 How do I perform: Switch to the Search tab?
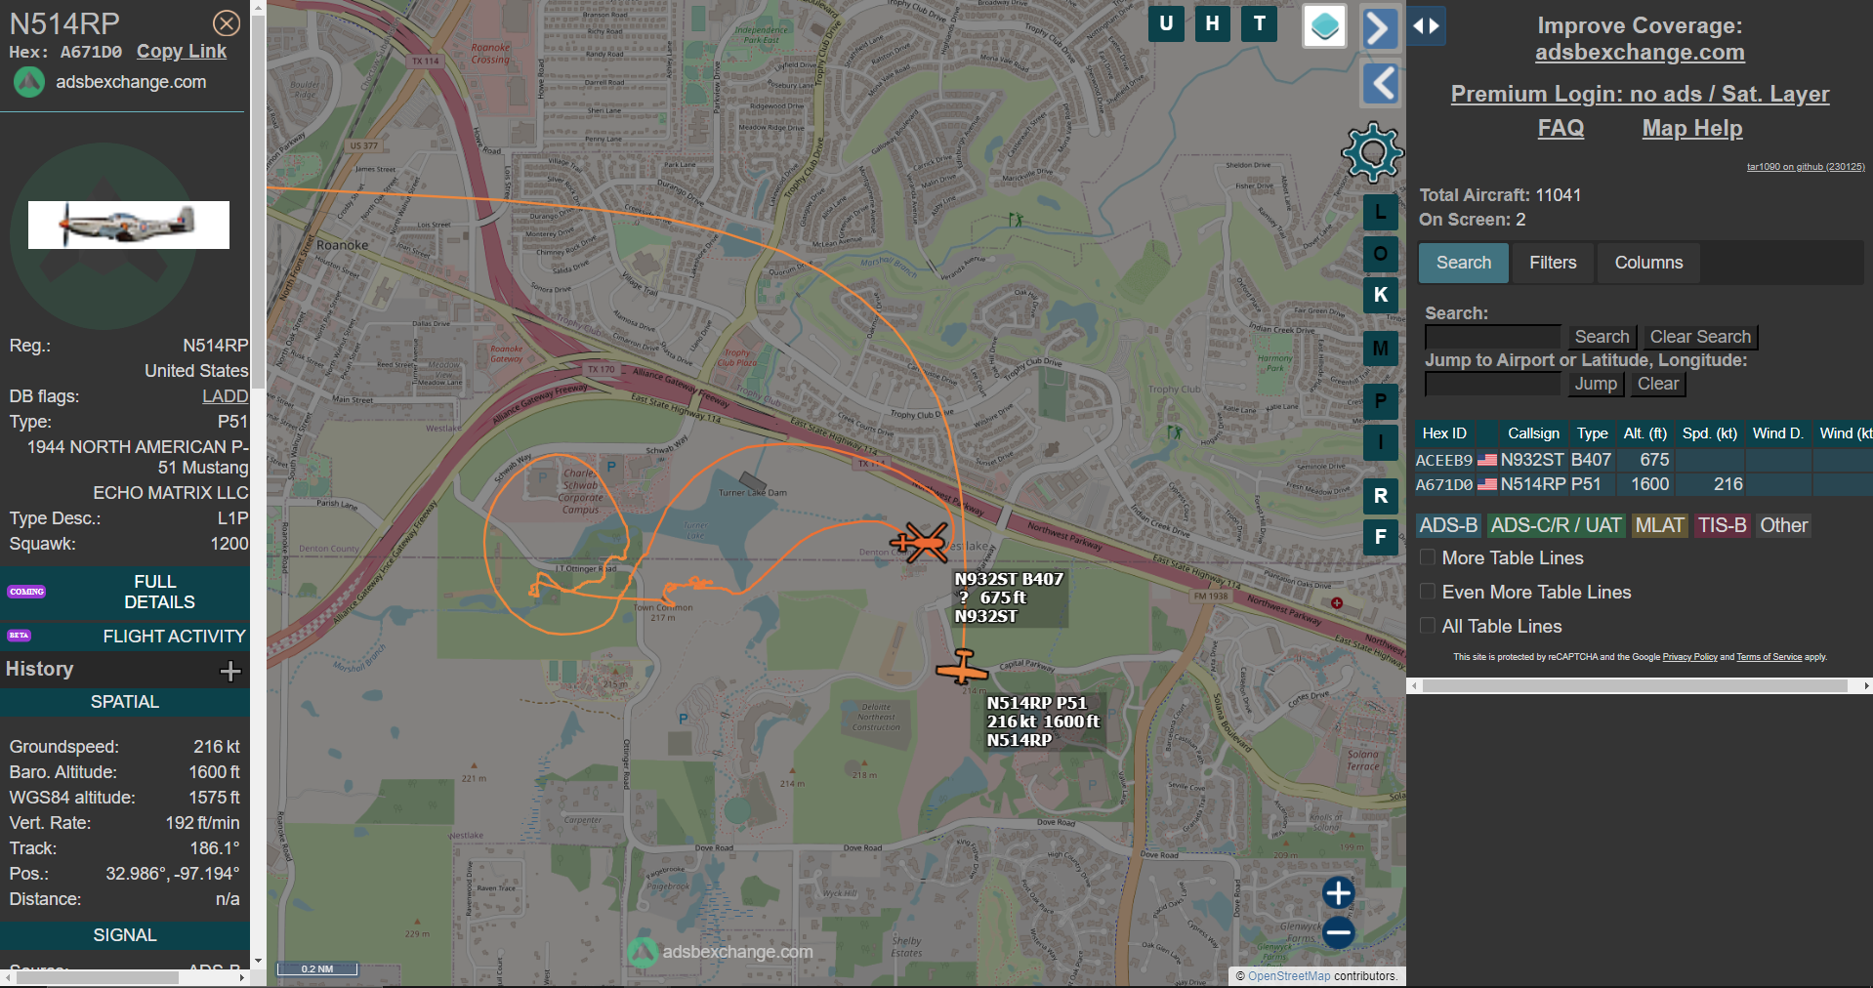pyautogui.click(x=1463, y=263)
